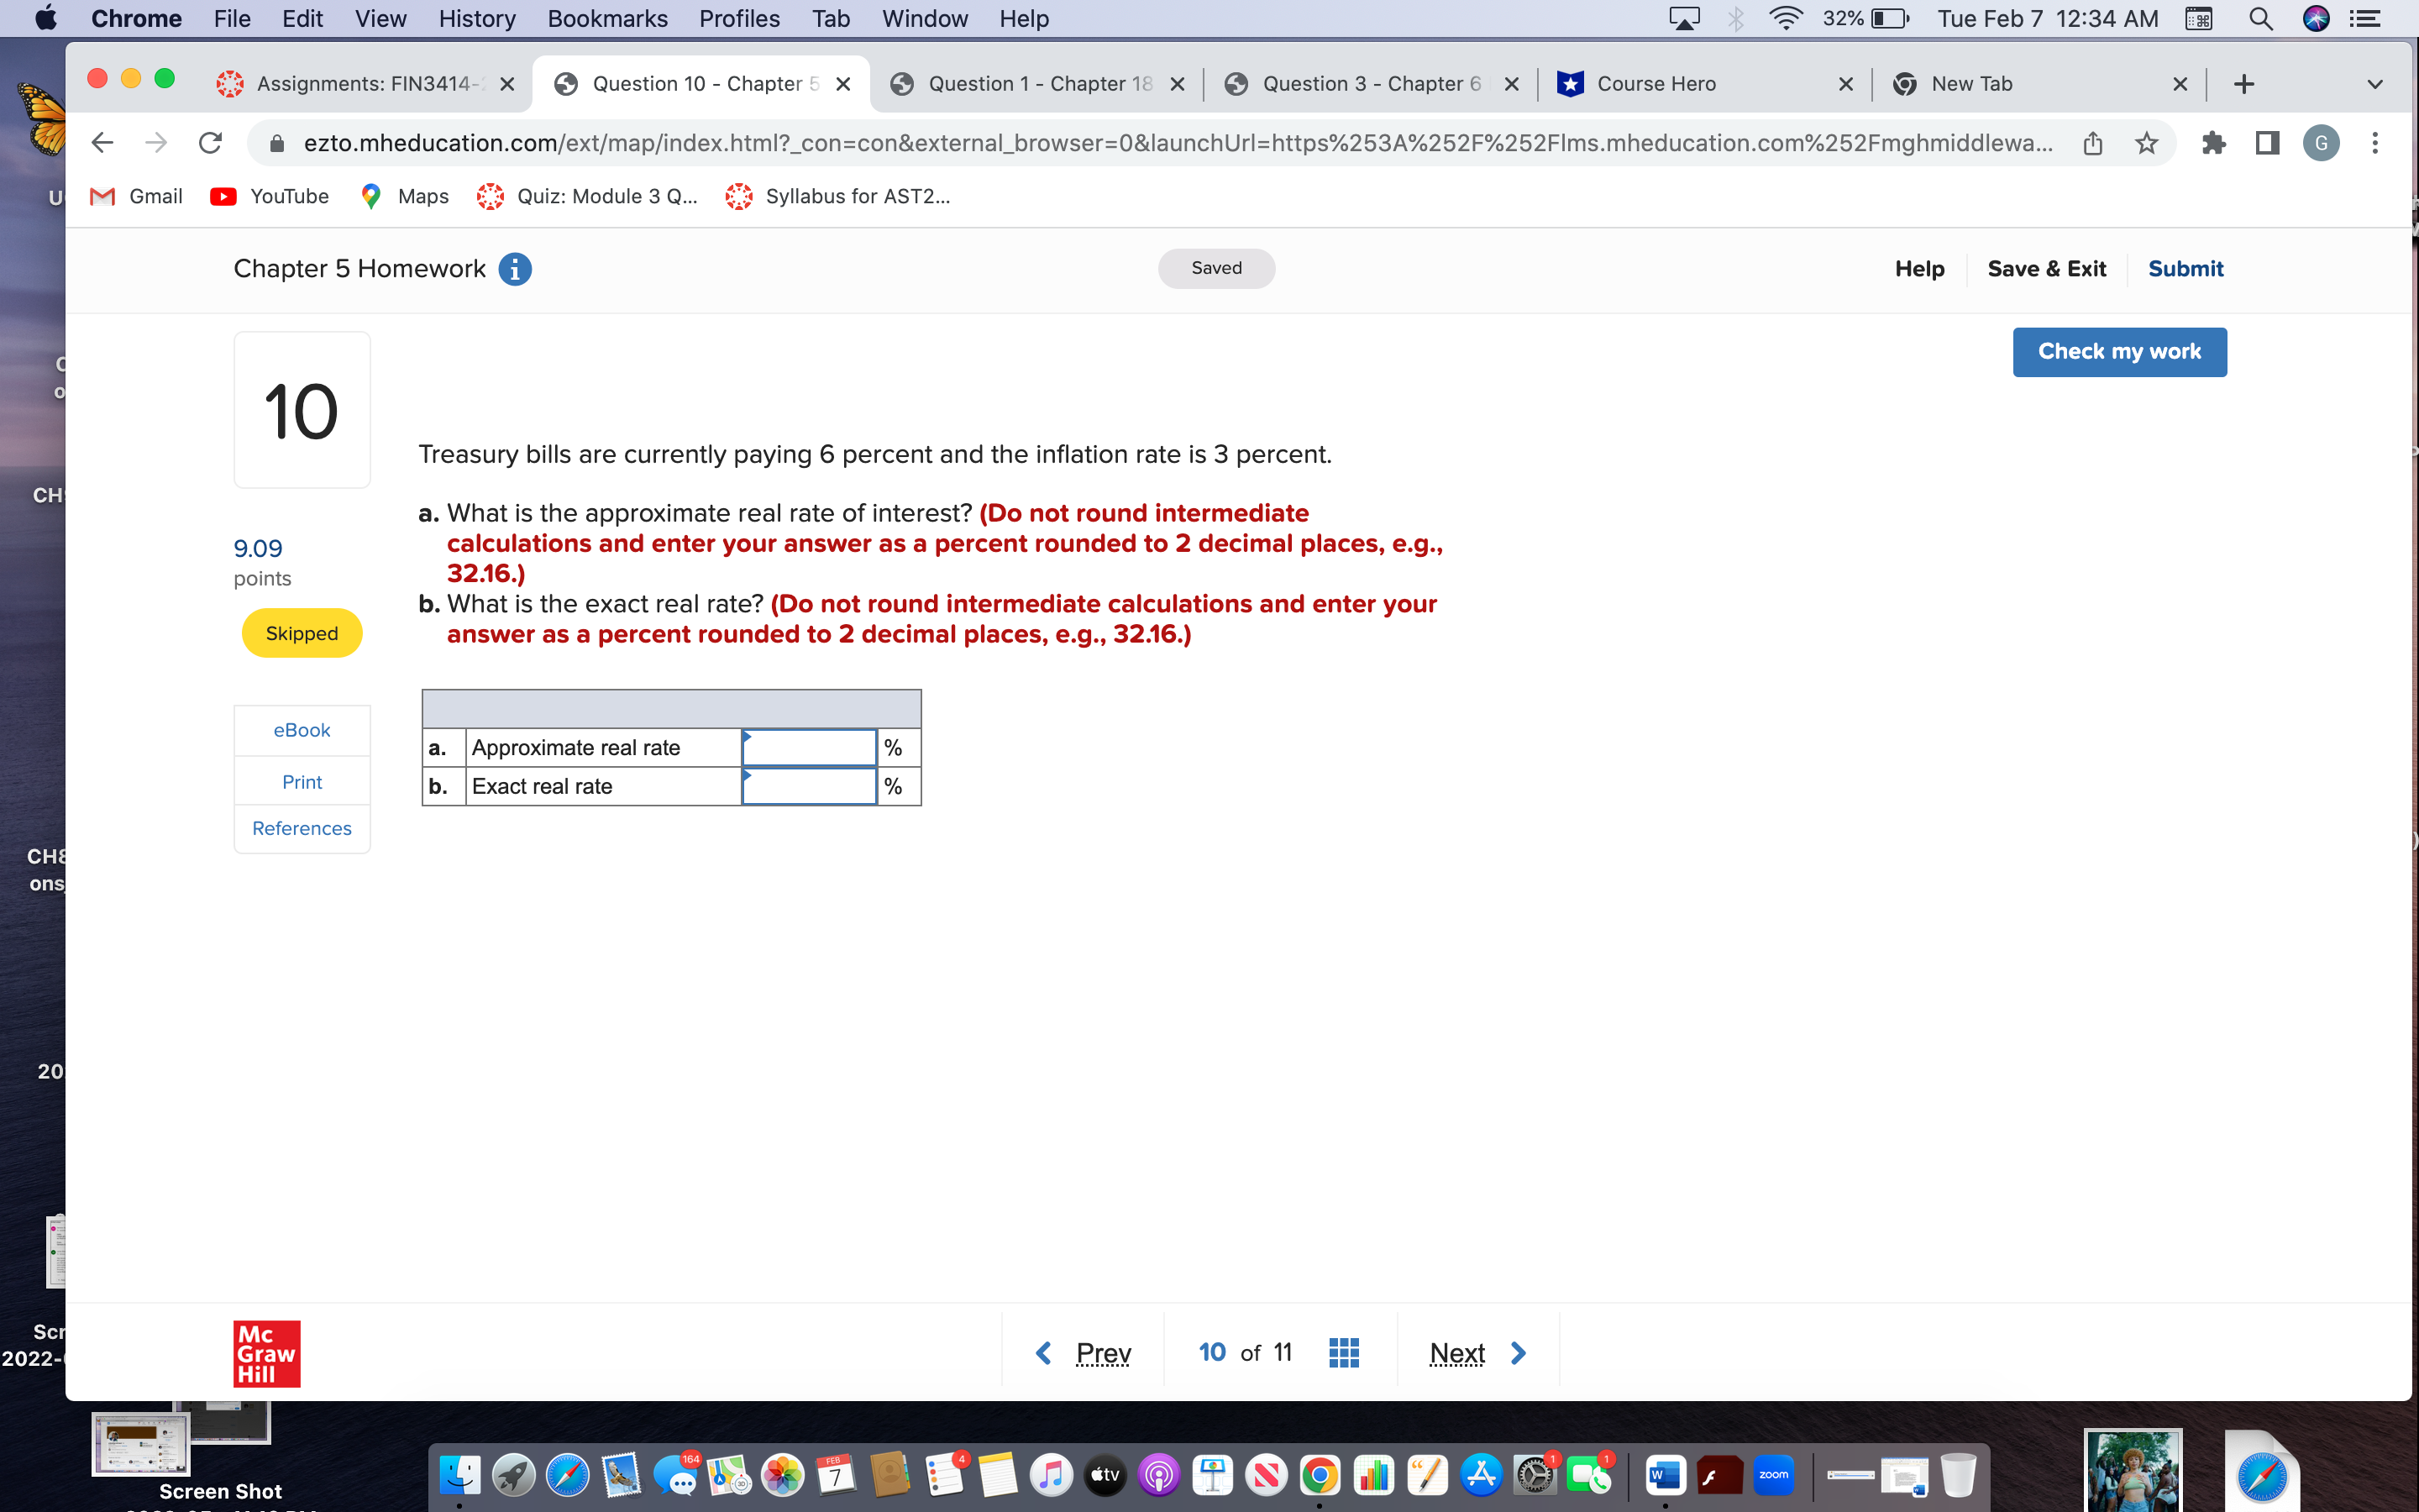2419x1512 pixels.
Task: Click the McGraw Hill logo
Action: point(265,1353)
